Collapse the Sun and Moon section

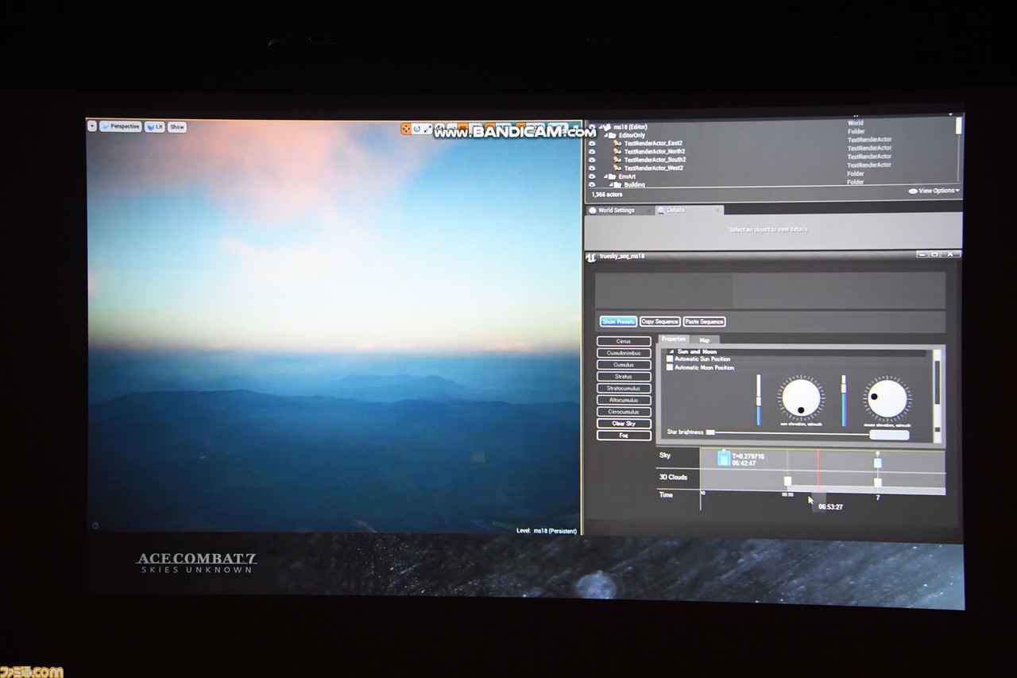pyautogui.click(x=671, y=351)
